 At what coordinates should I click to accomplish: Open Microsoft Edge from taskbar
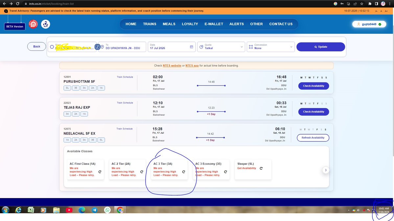pos(82,210)
